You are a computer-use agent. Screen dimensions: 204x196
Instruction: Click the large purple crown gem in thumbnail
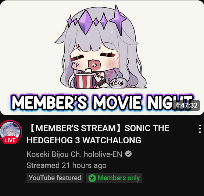(85, 22)
